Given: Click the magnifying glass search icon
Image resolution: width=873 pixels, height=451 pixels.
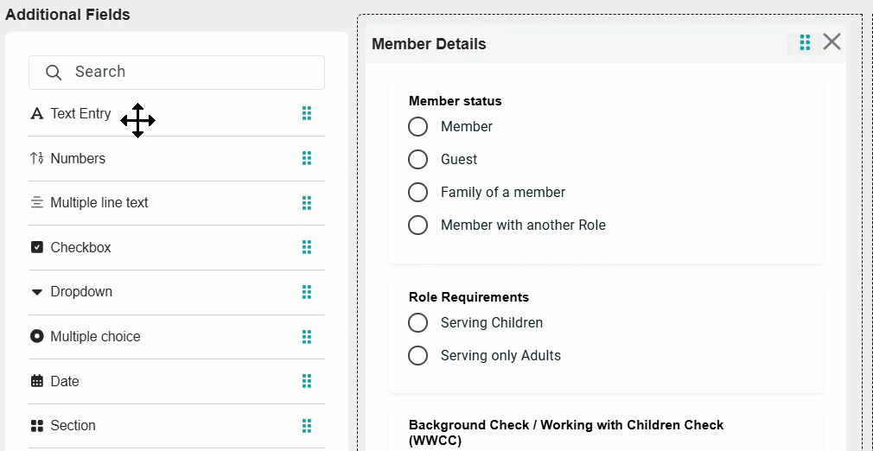Looking at the screenshot, I should [54, 73].
